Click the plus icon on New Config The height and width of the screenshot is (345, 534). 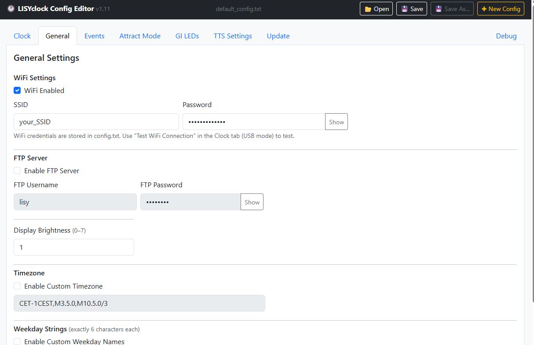(484, 9)
